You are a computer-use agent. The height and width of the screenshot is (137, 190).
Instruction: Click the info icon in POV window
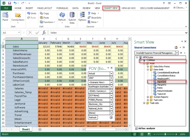pos(111,117)
